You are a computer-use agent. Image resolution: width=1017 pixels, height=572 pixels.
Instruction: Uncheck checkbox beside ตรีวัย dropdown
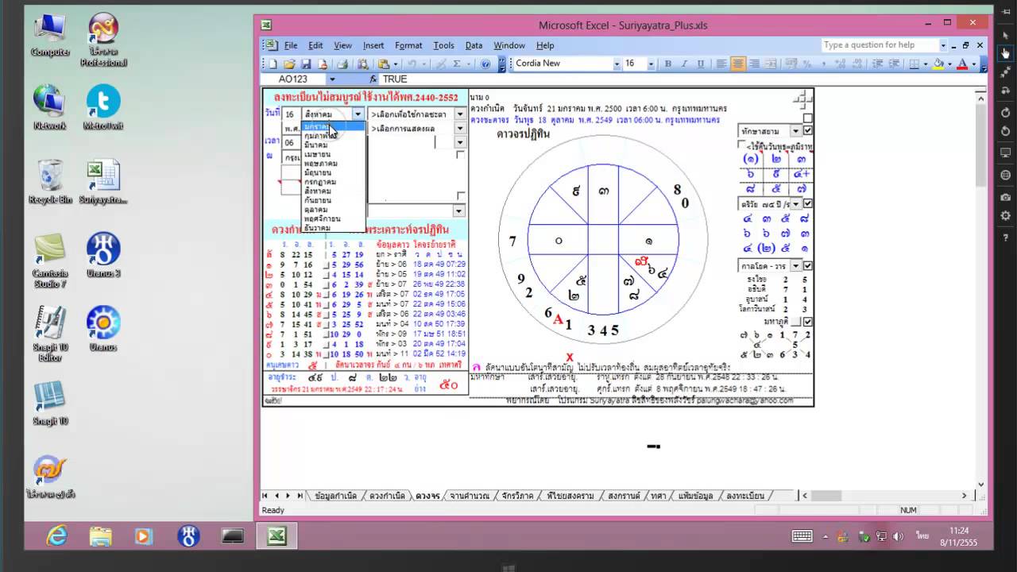click(808, 203)
